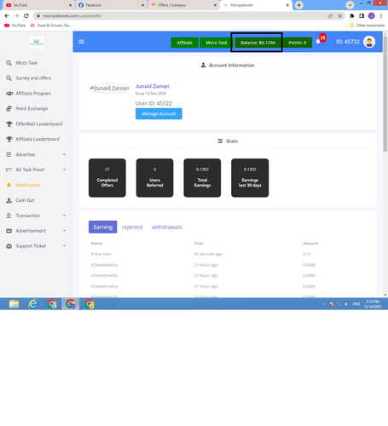Expand the All Task Proof submenu
The width and height of the screenshot is (388, 426).
click(64, 170)
